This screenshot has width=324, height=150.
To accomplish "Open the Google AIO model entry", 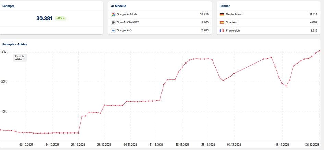I will click(124, 31).
